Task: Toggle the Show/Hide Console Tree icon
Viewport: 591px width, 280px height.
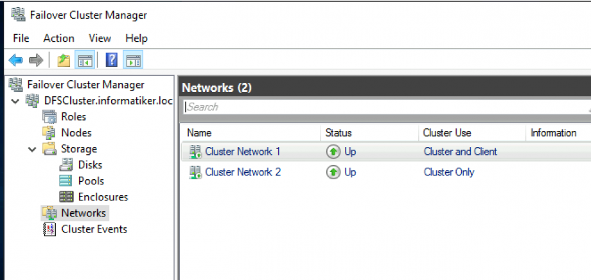Action: (x=84, y=60)
